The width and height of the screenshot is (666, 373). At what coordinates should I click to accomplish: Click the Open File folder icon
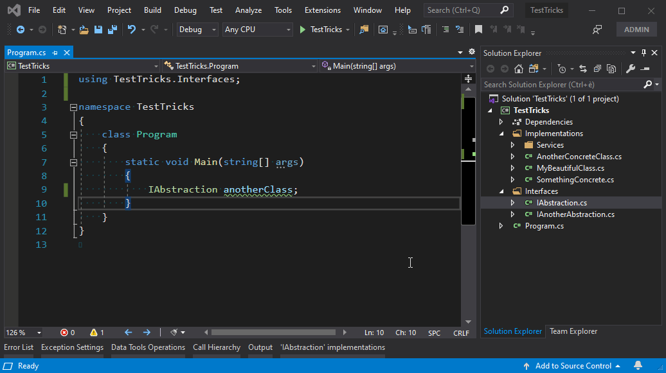pyautogui.click(x=84, y=30)
